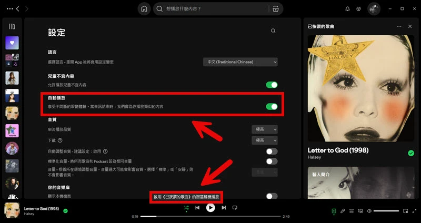
Task: Click Letter to God (1998) in bottom bar
Action: [x=42, y=208]
